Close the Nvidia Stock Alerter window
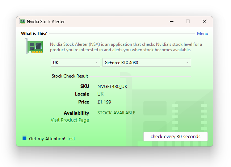The height and width of the screenshot is (167, 231). [205, 22]
